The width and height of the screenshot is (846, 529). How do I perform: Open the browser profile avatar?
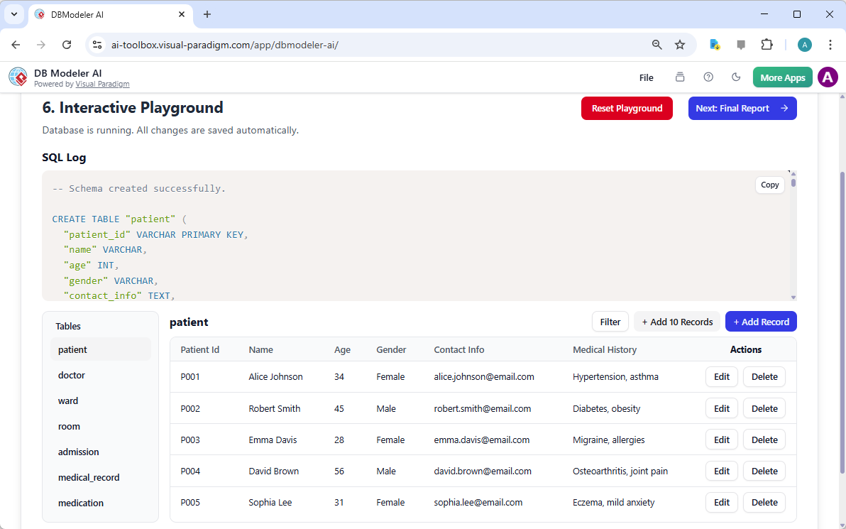(x=804, y=44)
